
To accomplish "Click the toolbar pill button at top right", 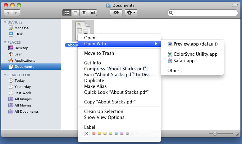I will tap(235, 5).
